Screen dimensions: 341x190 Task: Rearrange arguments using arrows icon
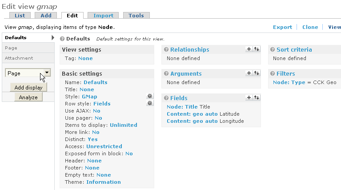257,73
